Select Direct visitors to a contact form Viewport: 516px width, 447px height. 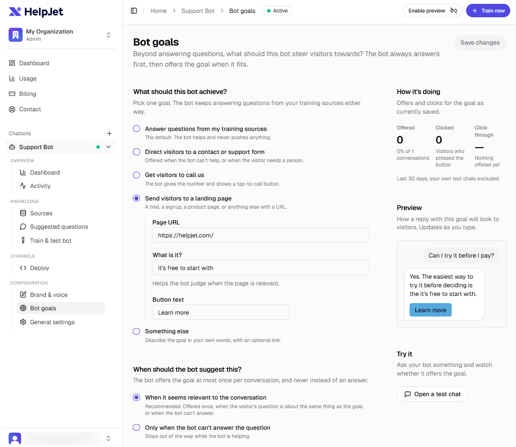point(136,152)
